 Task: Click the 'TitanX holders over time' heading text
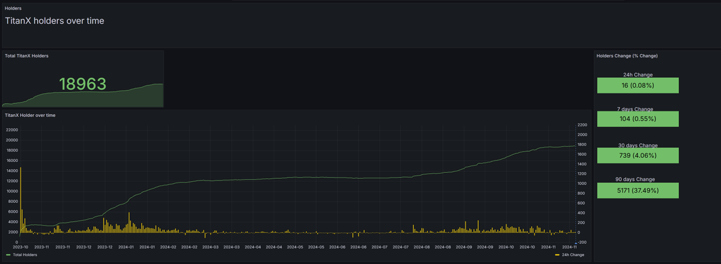click(x=55, y=21)
